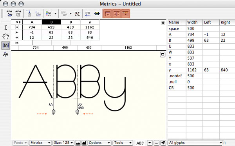Click the arrow-to-lines icon beside ellipsis
Image resolution: width=235 pixels, height=146 pixels.
tap(163, 143)
